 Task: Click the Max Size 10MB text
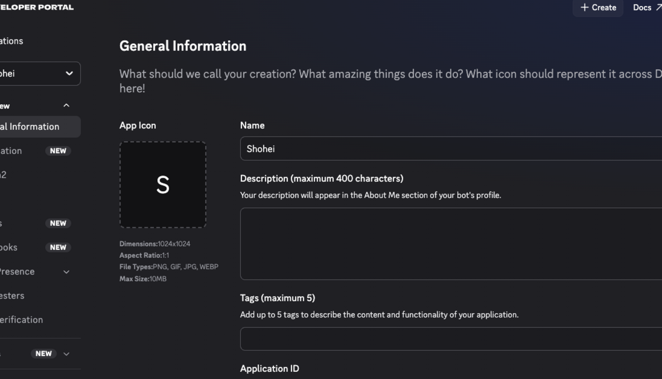(143, 279)
